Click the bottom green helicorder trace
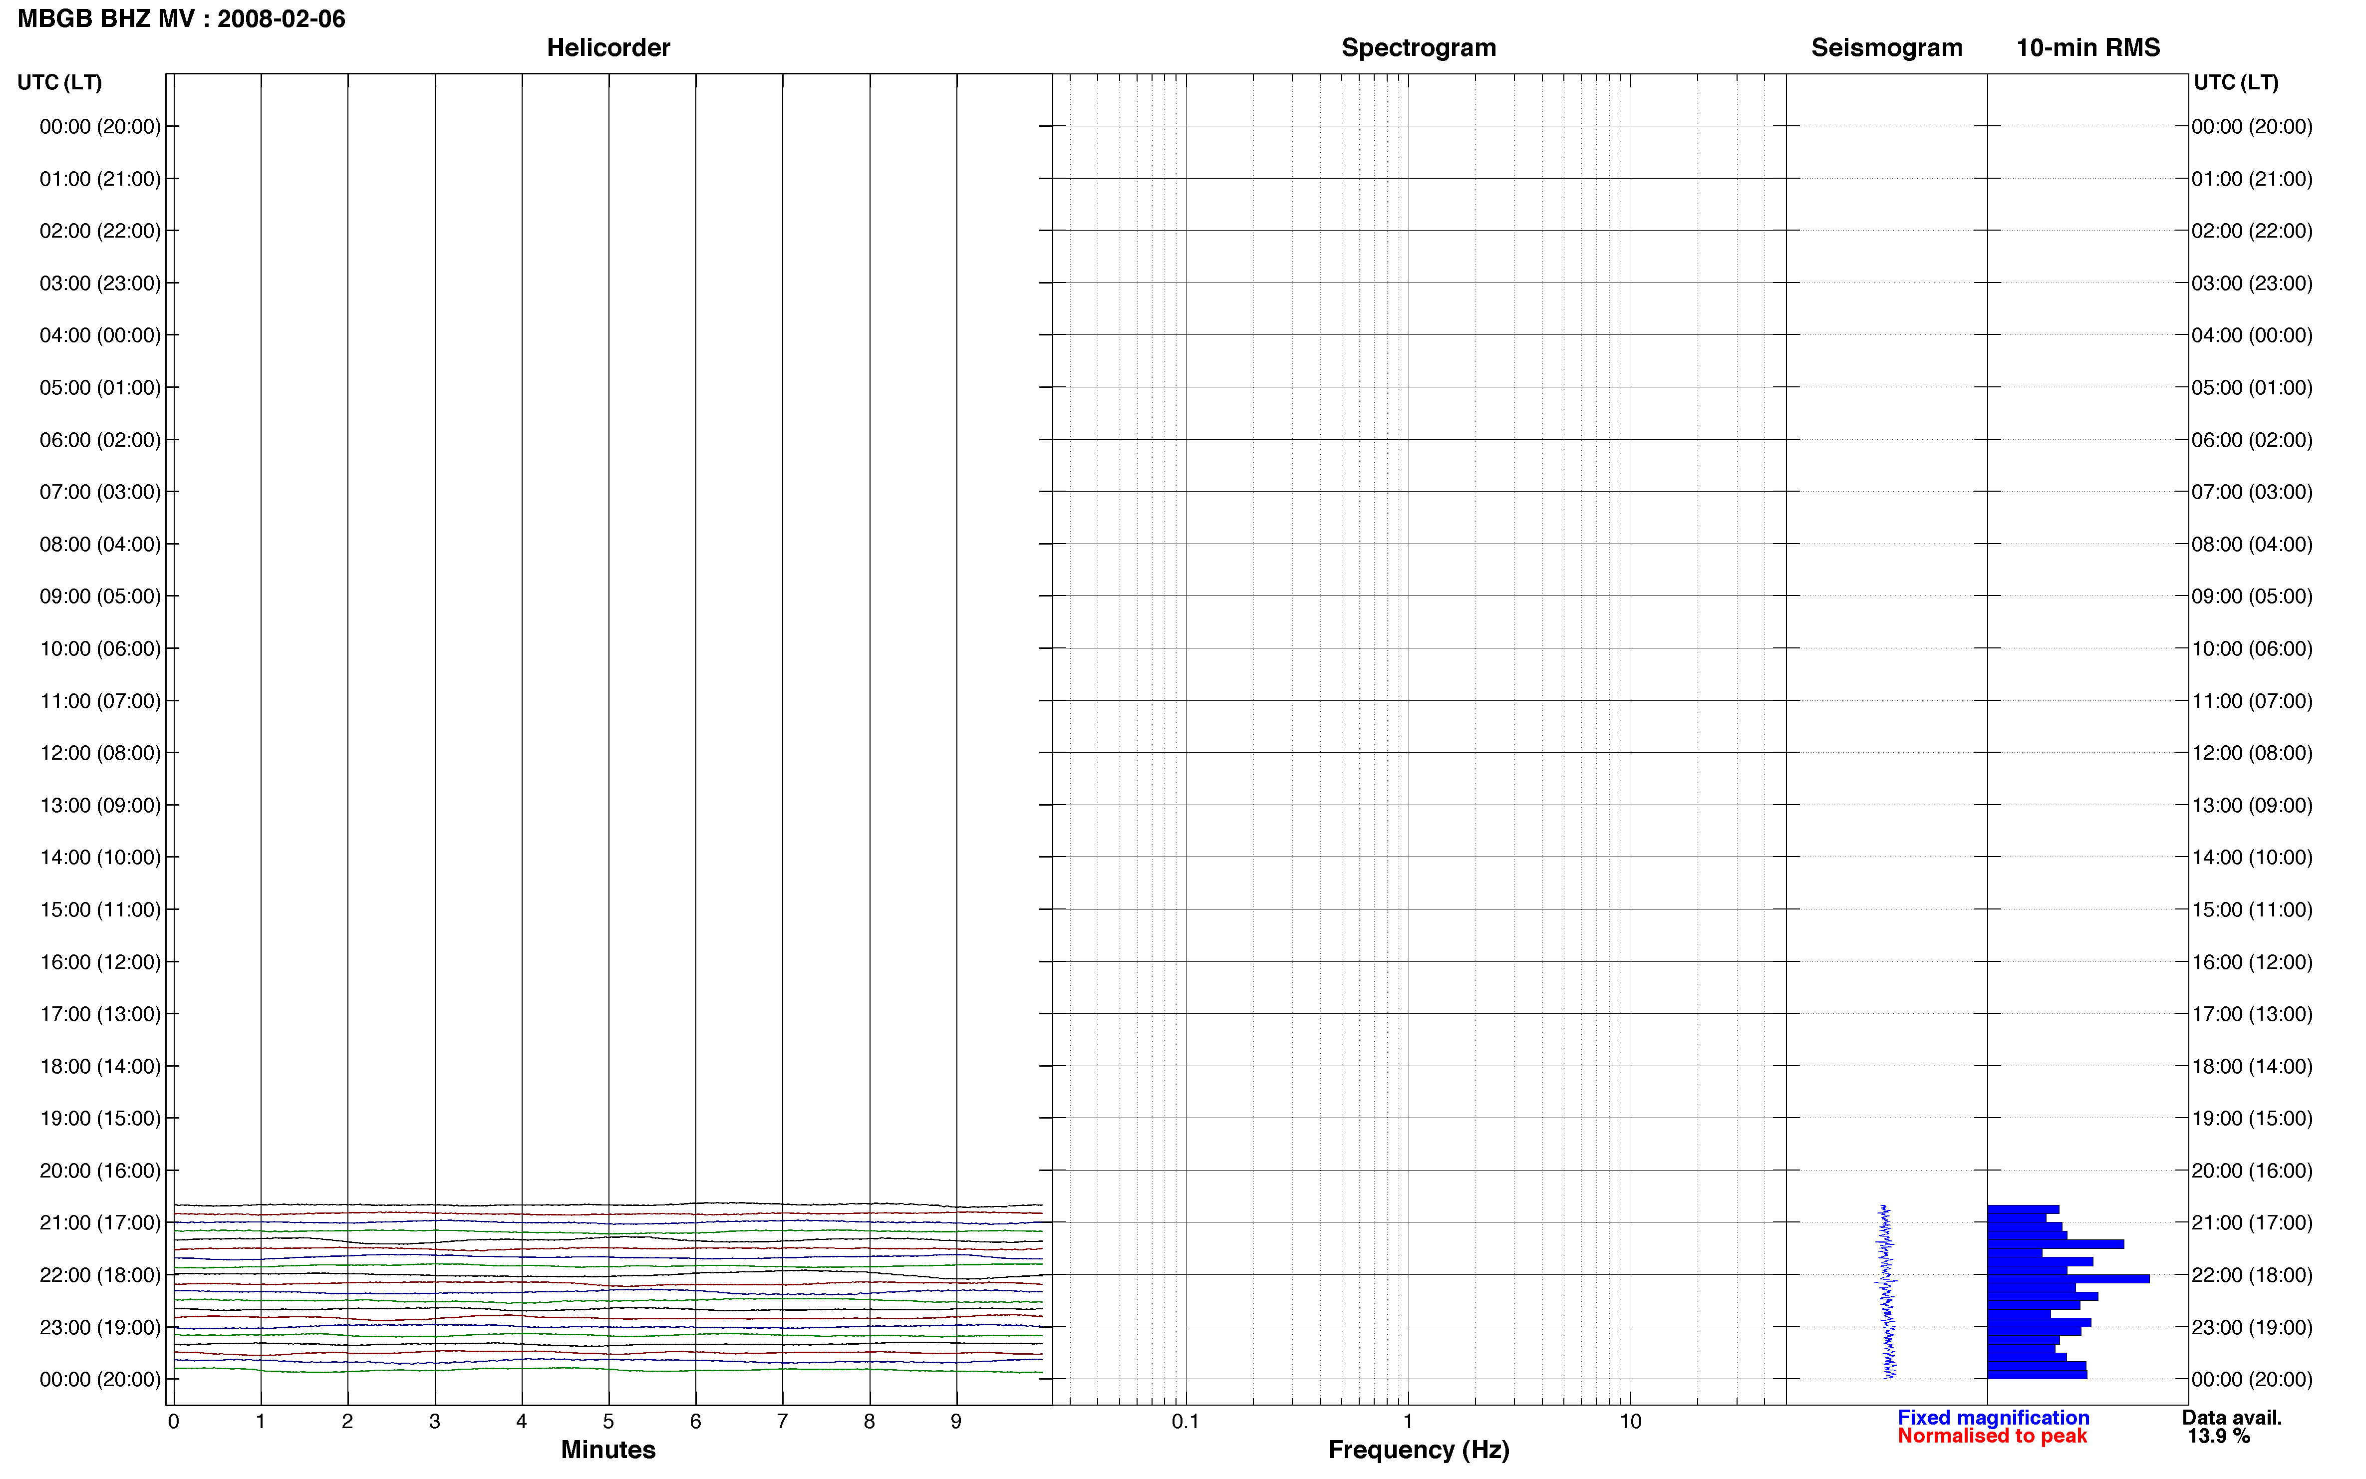 click(x=607, y=1370)
